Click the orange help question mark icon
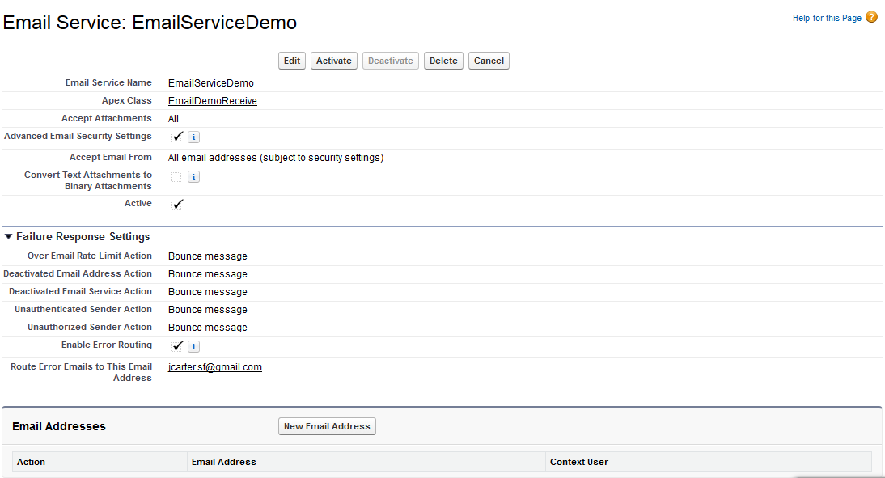 point(871,17)
